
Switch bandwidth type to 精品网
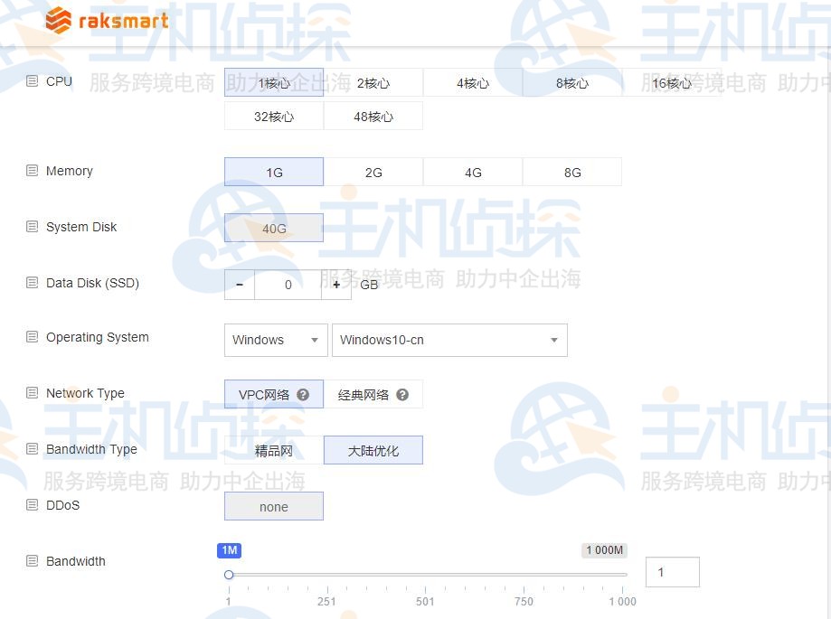[x=273, y=449]
